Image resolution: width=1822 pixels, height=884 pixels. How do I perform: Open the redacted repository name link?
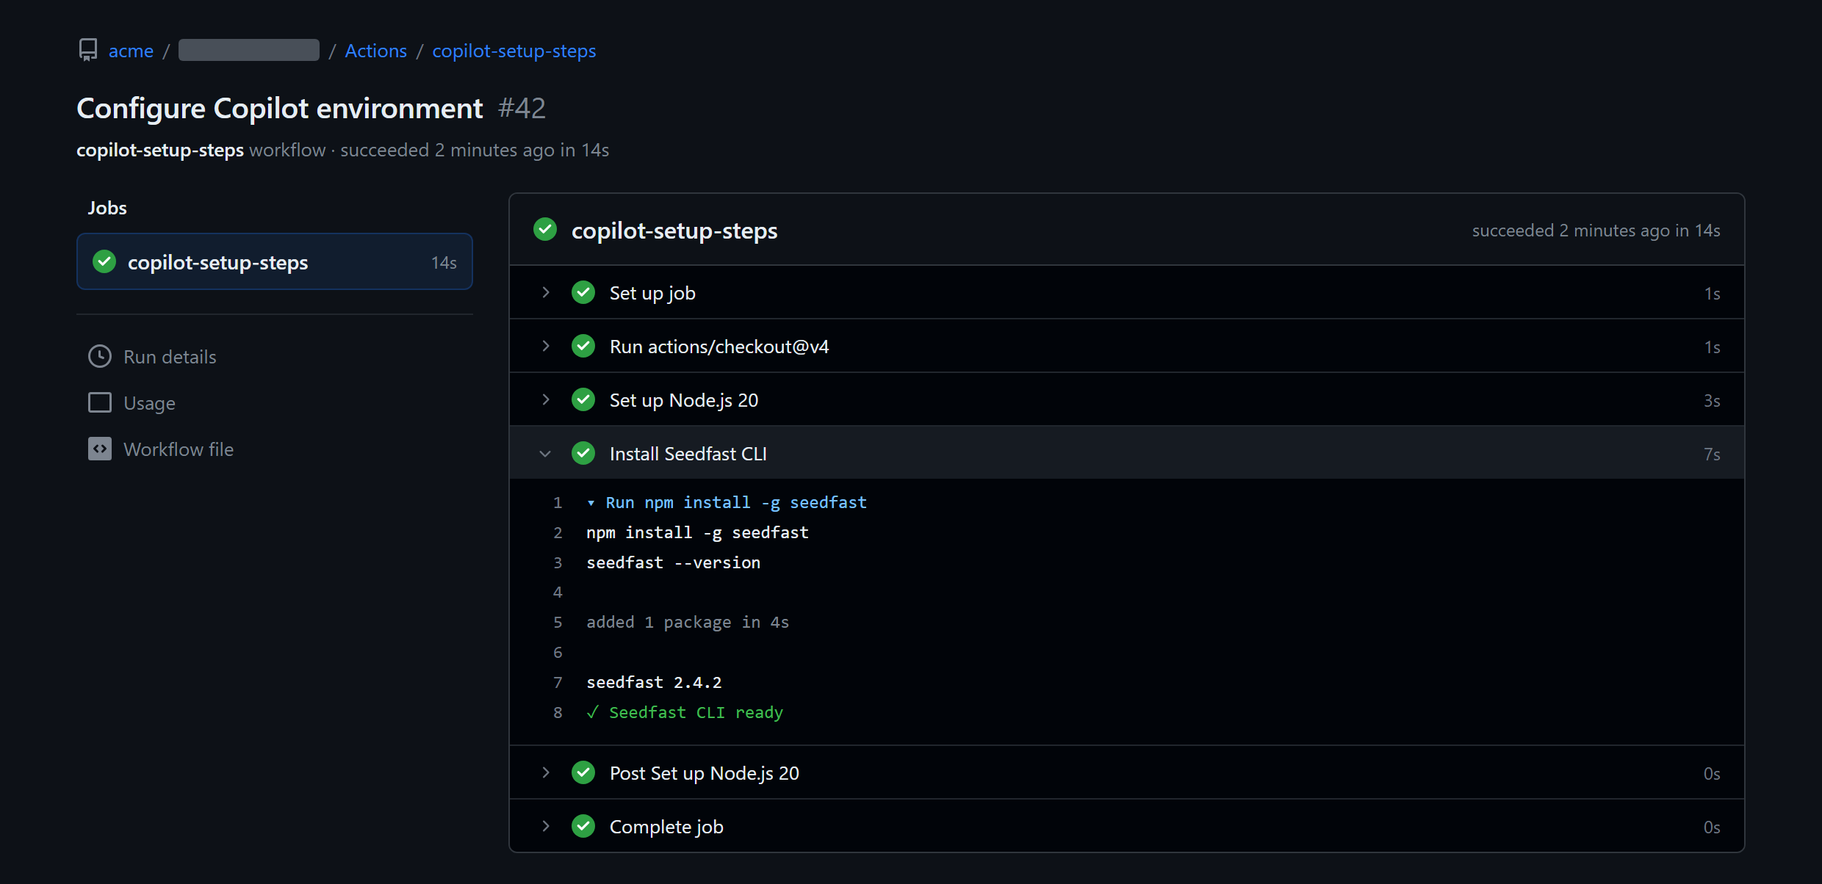249,50
